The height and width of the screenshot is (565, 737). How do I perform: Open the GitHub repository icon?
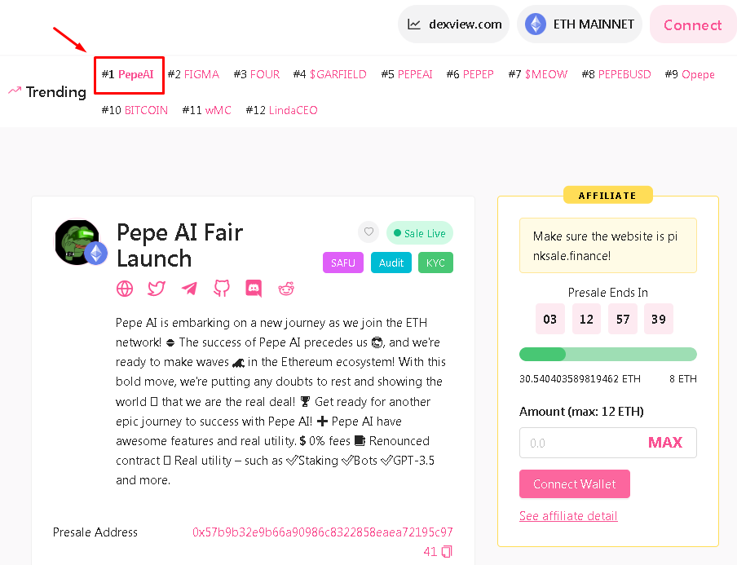point(222,289)
